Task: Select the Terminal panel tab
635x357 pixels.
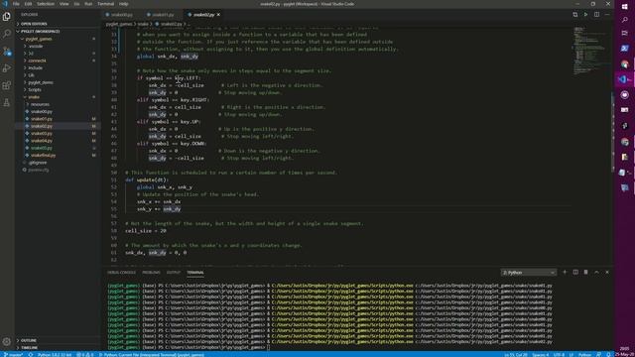Action: point(195,273)
